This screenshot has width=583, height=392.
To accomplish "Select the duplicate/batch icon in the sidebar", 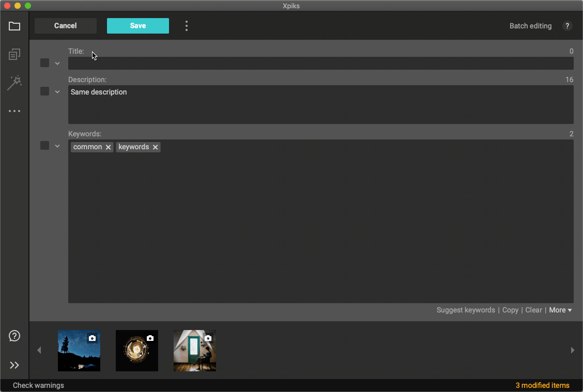I will 14,54.
